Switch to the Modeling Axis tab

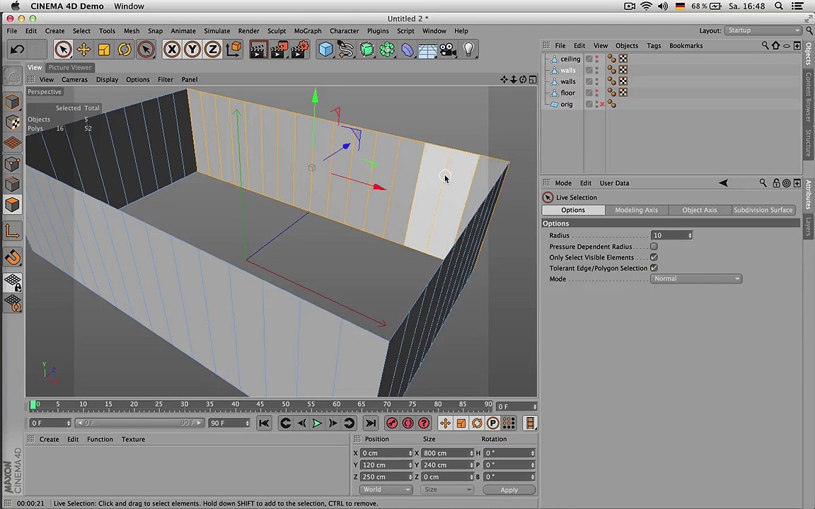point(636,210)
